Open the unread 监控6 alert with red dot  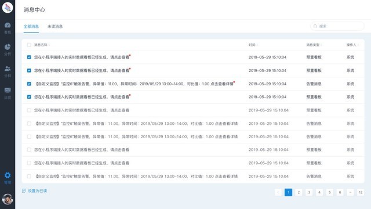134,84
